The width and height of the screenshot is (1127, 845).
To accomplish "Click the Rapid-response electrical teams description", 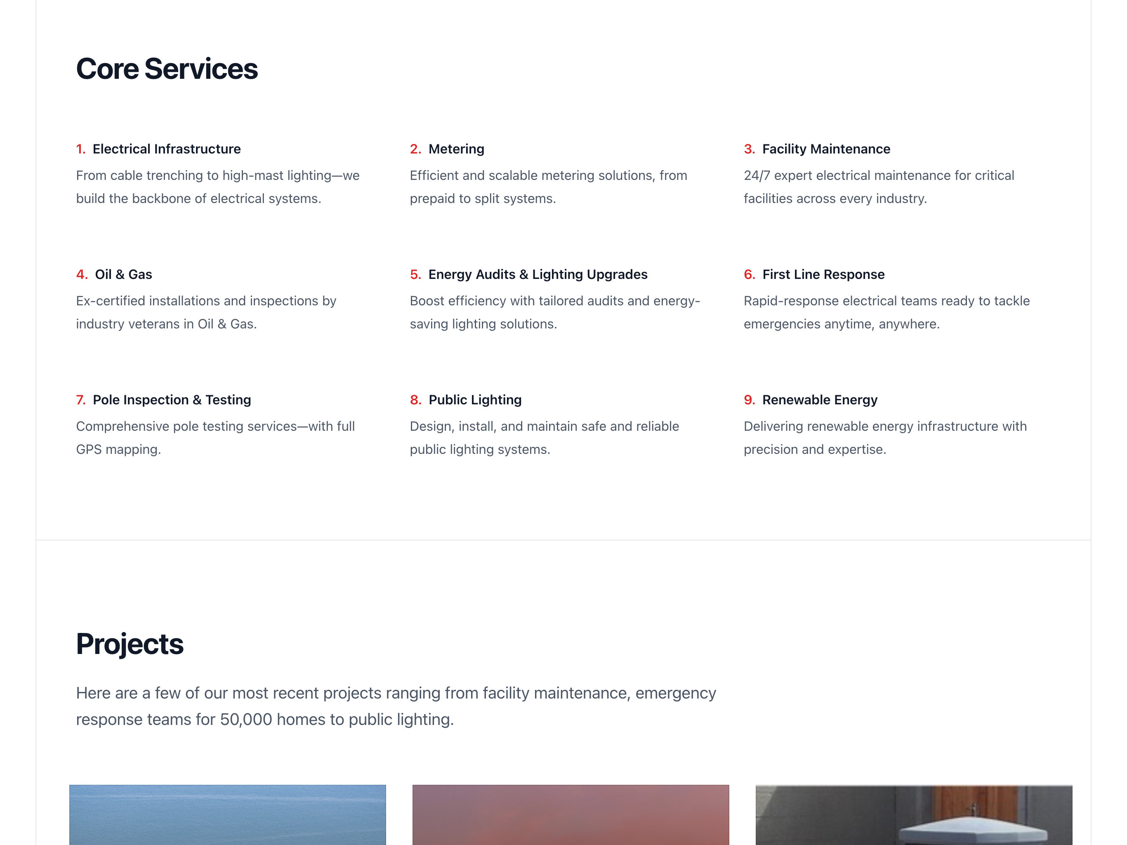I will [887, 312].
